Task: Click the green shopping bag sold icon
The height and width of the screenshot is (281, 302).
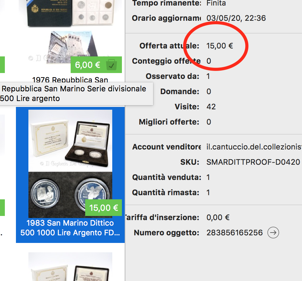Action: click(x=112, y=65)
